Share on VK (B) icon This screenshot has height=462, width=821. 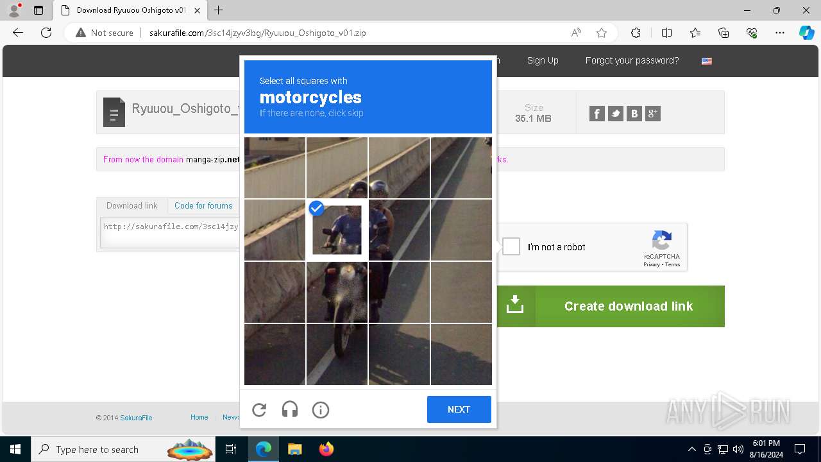(x=634, y=114)
